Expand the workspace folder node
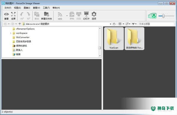This screenshot has width=177, height=115. pos(11,33)
